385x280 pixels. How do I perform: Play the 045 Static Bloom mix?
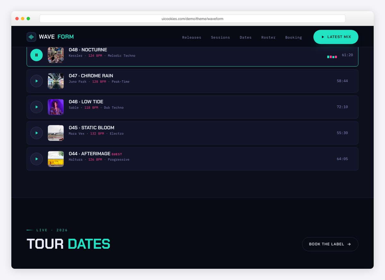(37, 133)
